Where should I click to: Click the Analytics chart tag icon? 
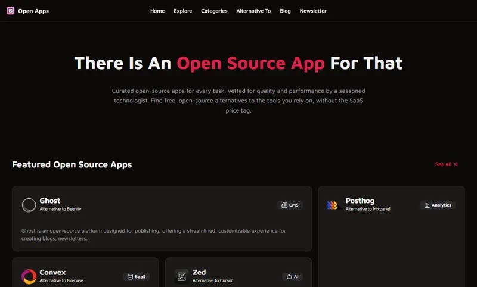click(427, 205)
